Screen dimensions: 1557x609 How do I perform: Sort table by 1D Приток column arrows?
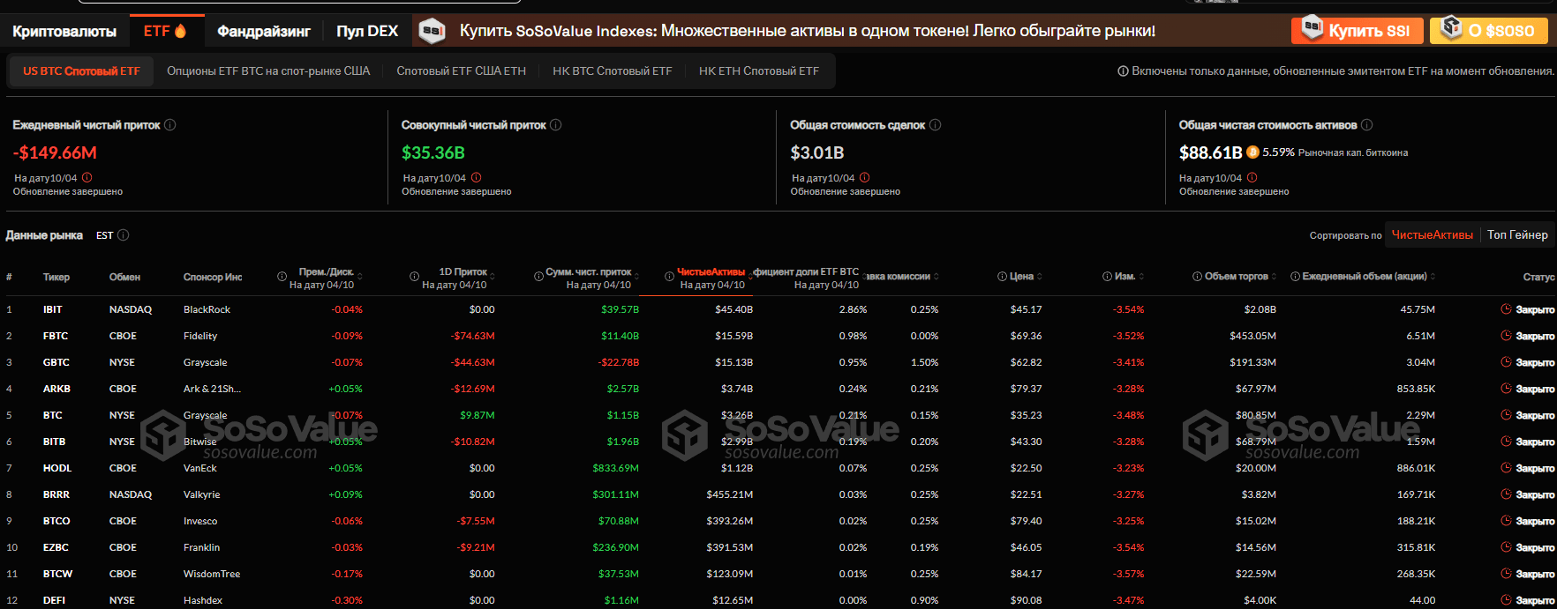tap(492, 277)
